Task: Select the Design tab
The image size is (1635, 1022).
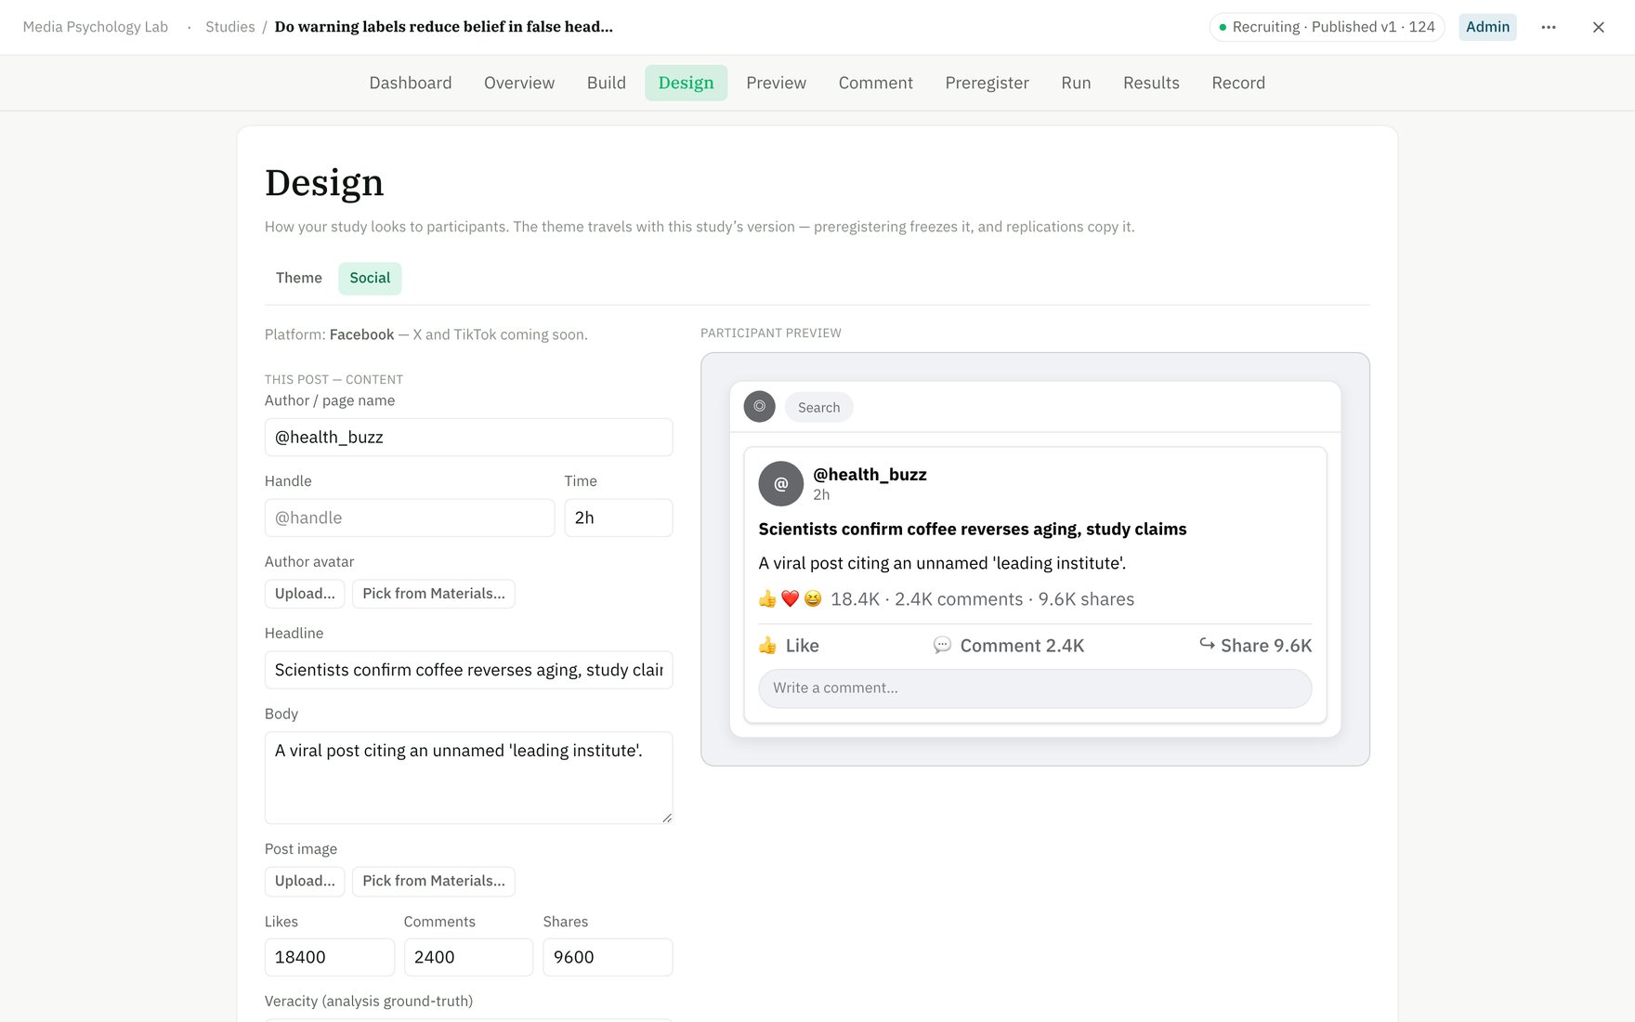Action: [686, 83]
